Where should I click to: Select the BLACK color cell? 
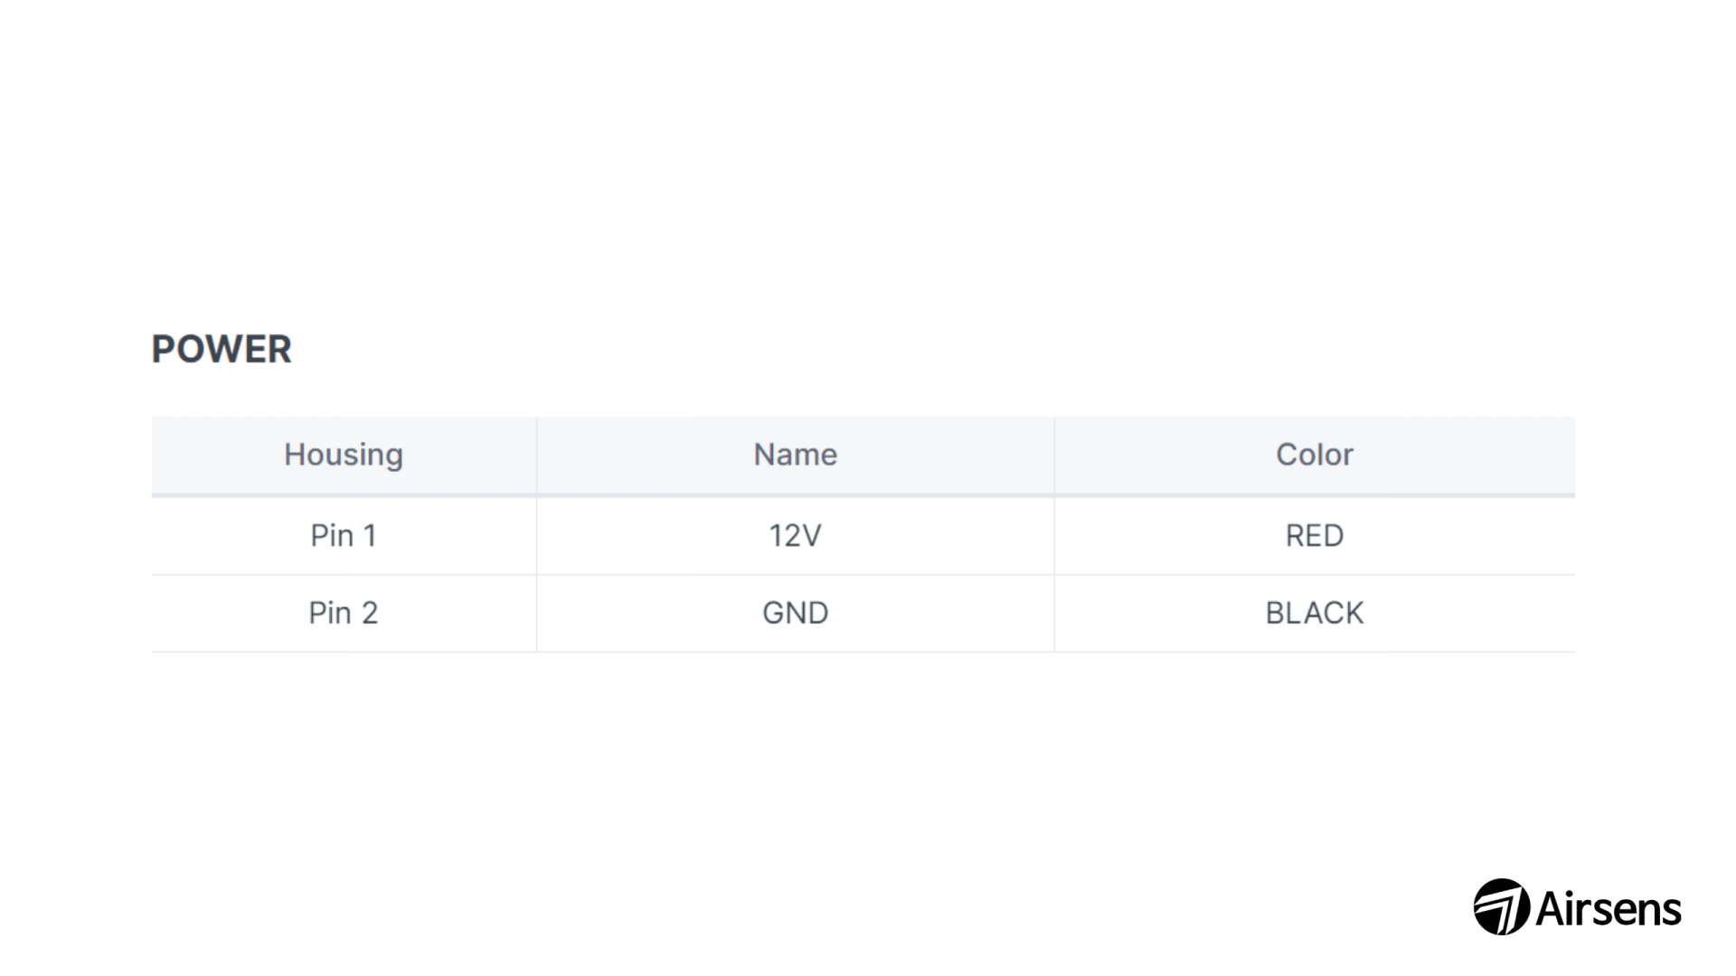[x=1315, y=614]
